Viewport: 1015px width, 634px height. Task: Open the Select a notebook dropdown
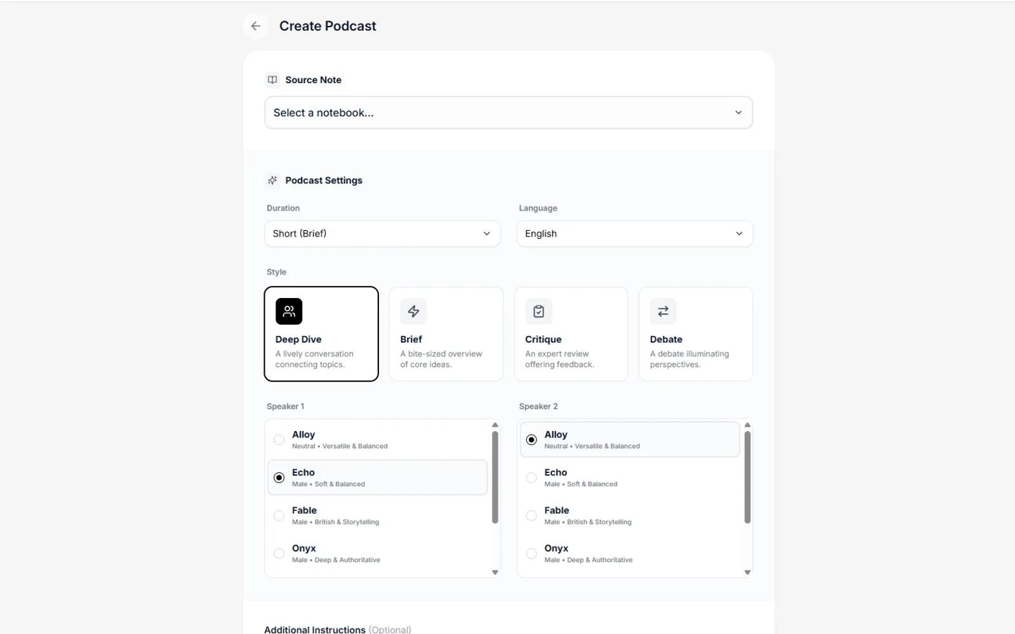[x=508, y=113]
